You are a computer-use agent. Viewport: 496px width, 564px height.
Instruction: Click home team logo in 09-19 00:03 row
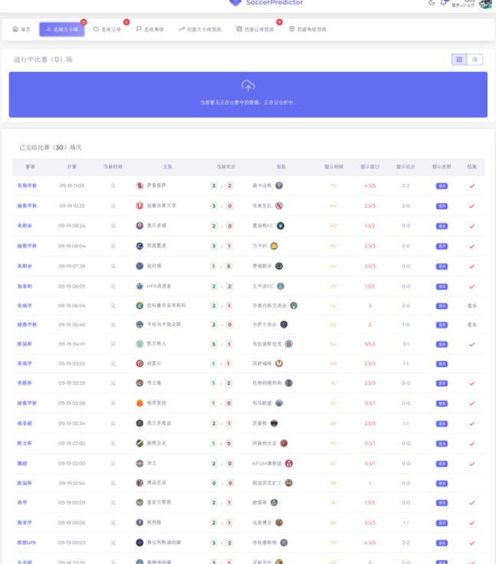[x=140, y=543]
